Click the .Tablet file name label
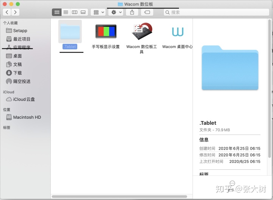This screenshot has width=273, height=200. pyautogui.click(x=70, y=47)
